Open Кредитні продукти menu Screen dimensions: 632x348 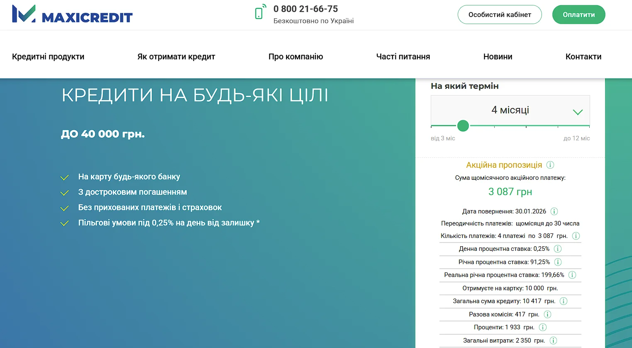(x=48, y=56)
